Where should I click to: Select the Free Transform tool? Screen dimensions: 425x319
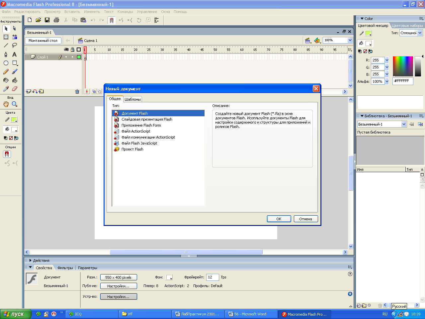click(6, 37)
